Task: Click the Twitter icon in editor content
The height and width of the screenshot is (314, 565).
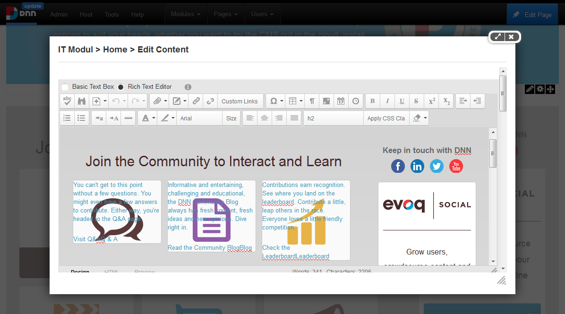Action: 437,166
